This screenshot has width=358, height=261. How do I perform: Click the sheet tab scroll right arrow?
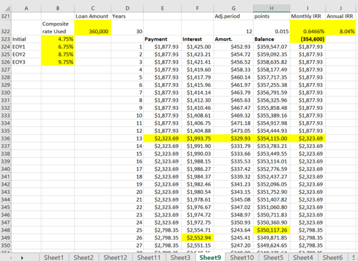[x=22, y=258]
